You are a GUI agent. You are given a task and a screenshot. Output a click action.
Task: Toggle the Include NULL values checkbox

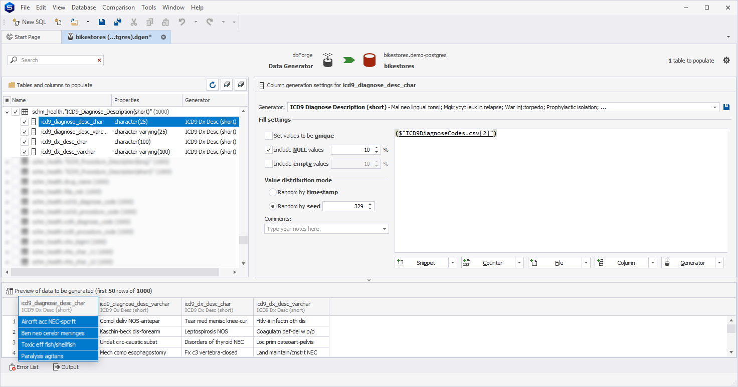click(x=269, y=150)
